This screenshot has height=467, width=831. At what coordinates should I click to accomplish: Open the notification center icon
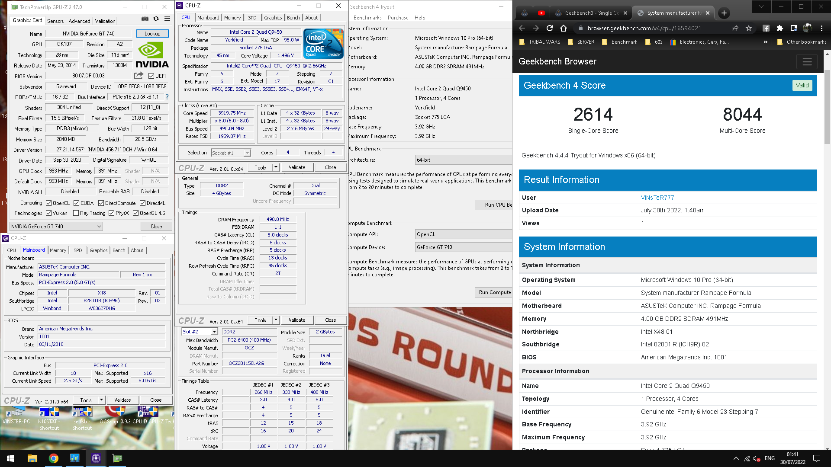[x=817, y=458]
